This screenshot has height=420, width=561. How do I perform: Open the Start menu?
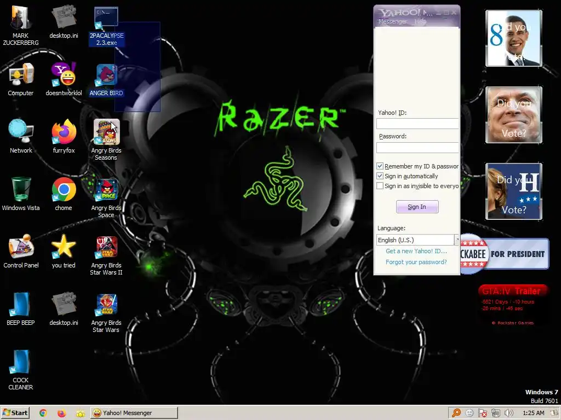click(x=15, y=413)
